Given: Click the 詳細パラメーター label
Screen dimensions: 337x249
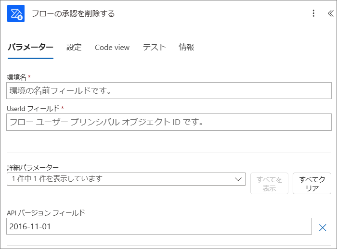Looking at the screenshot, I should pyautogui.click(x=33, y=167).
